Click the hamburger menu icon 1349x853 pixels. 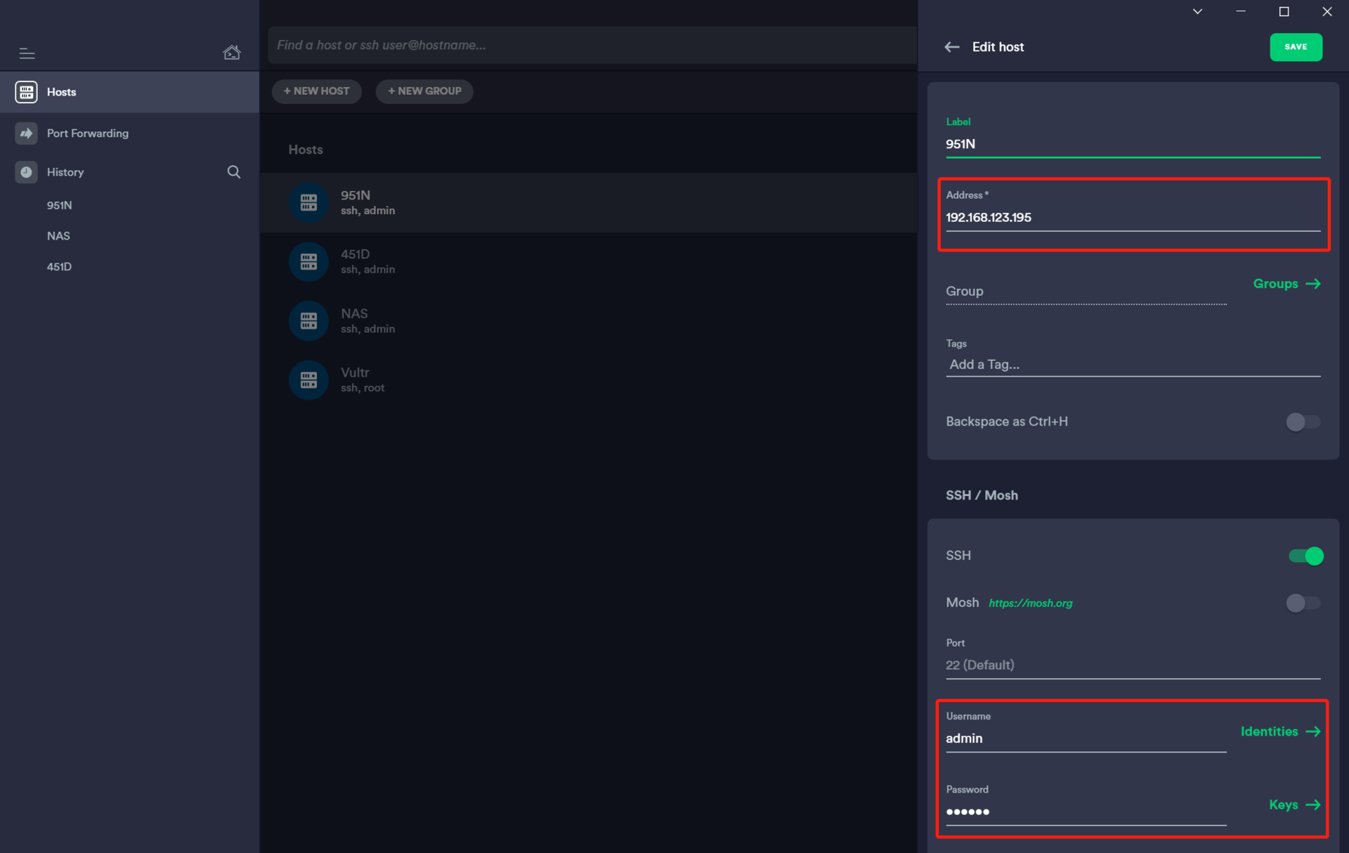(x=27, y=53)
